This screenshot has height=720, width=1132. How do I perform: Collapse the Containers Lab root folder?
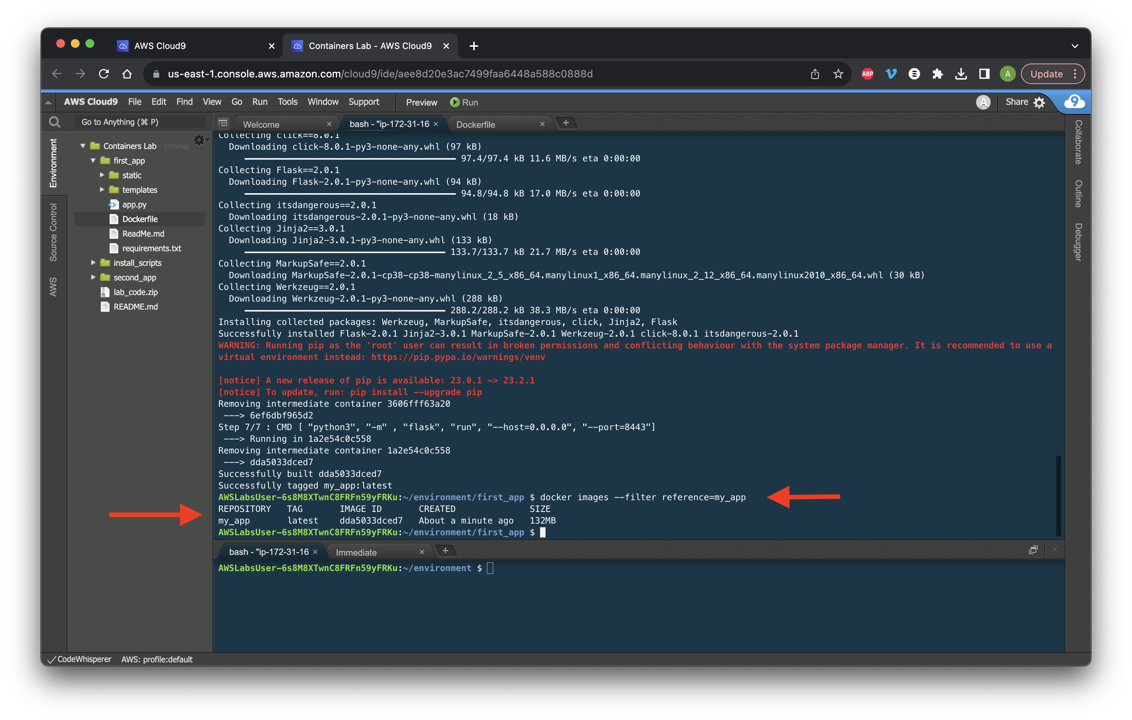coord(83,146)
